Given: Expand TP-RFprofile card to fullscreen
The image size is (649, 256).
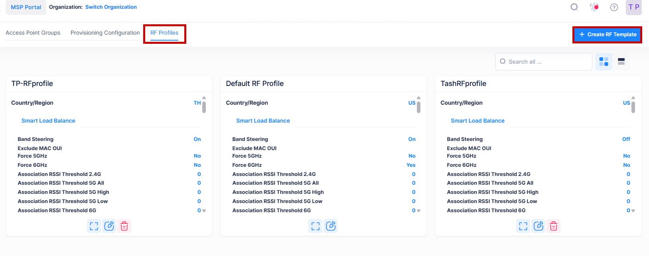Looking at the screenshot, I should point(94,226).
